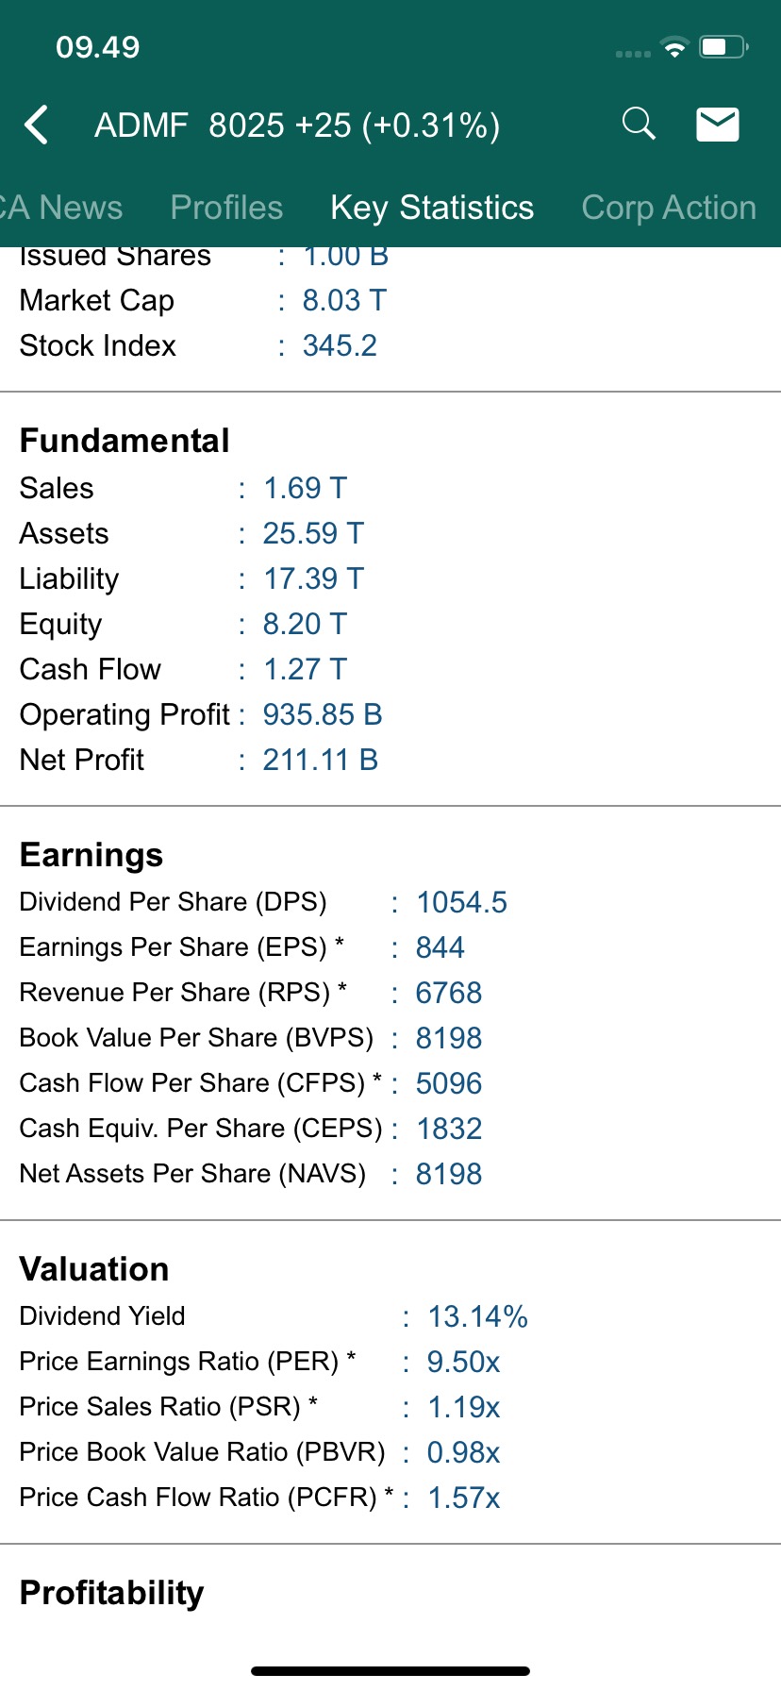The width and height of the screenshot is (781, 1691).
Task: Tap the Dividend Yield 13.14% value
Action: (477, 1316)
